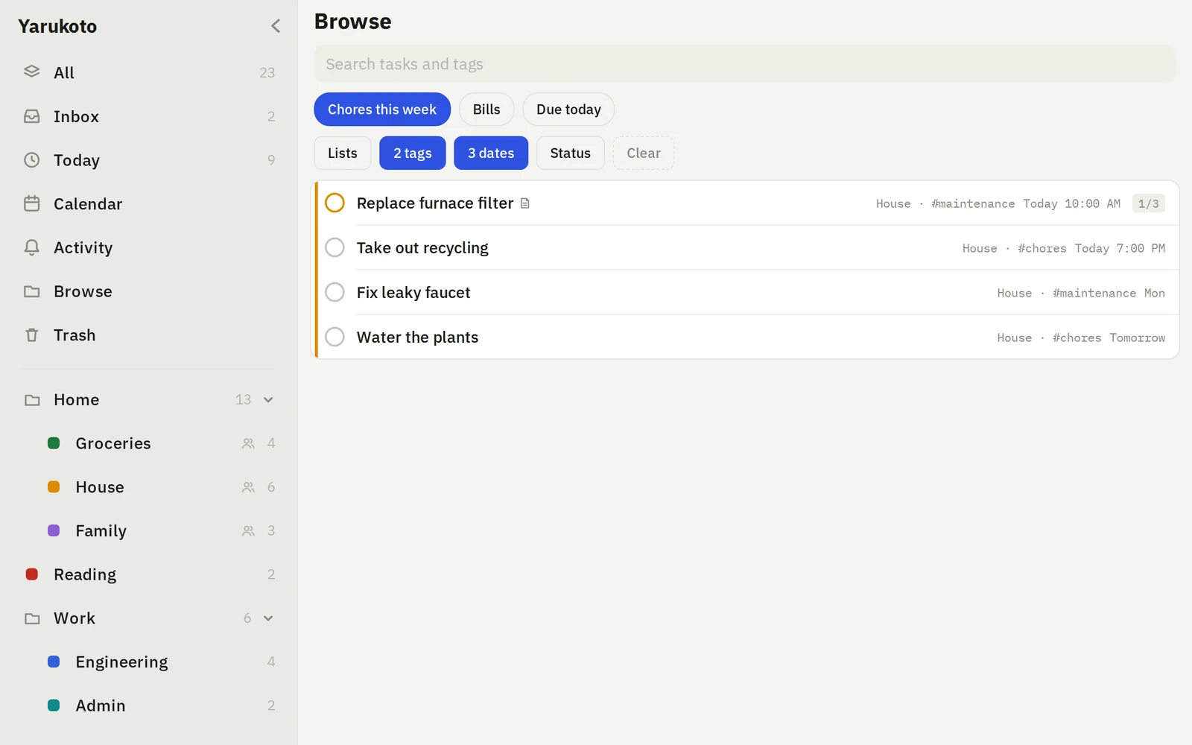Mark Replace furnace filter as complete
Image resolution: width=1192 pixels, height=745 pixels.
335,203
